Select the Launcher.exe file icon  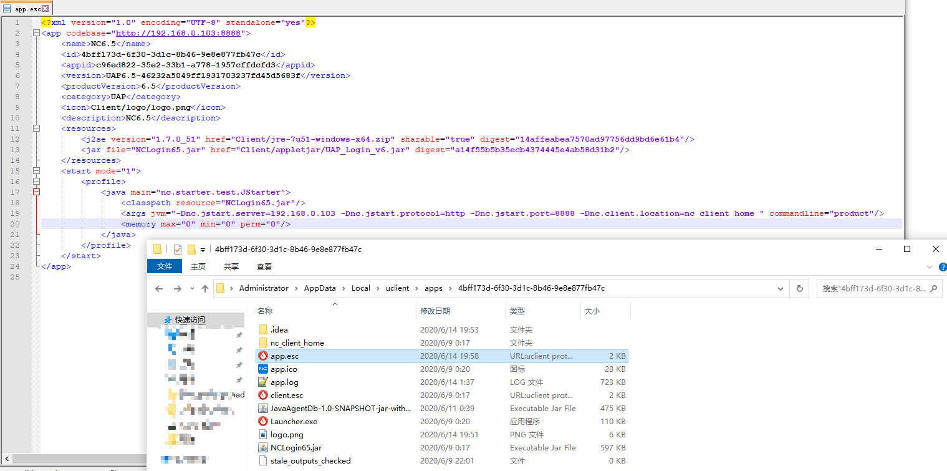pyautogui.click(x=263, y=422)
